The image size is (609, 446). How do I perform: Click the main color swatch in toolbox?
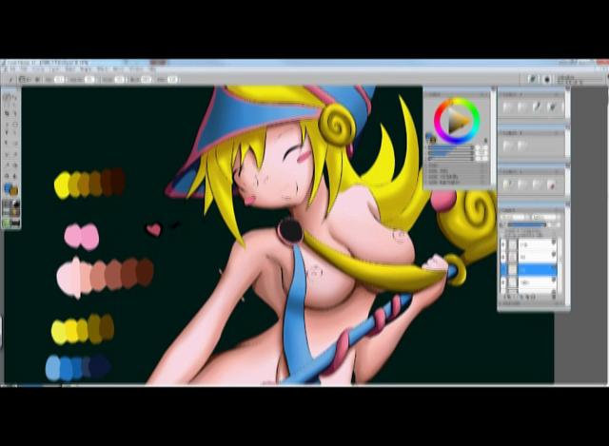tap(8, 188)
